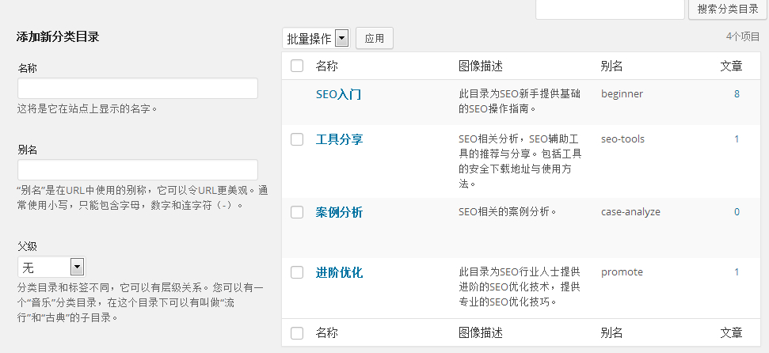Click the 搜索分类目录 search button
The width and height of the screenshot is (769, 353).
[x=728, y=9]
